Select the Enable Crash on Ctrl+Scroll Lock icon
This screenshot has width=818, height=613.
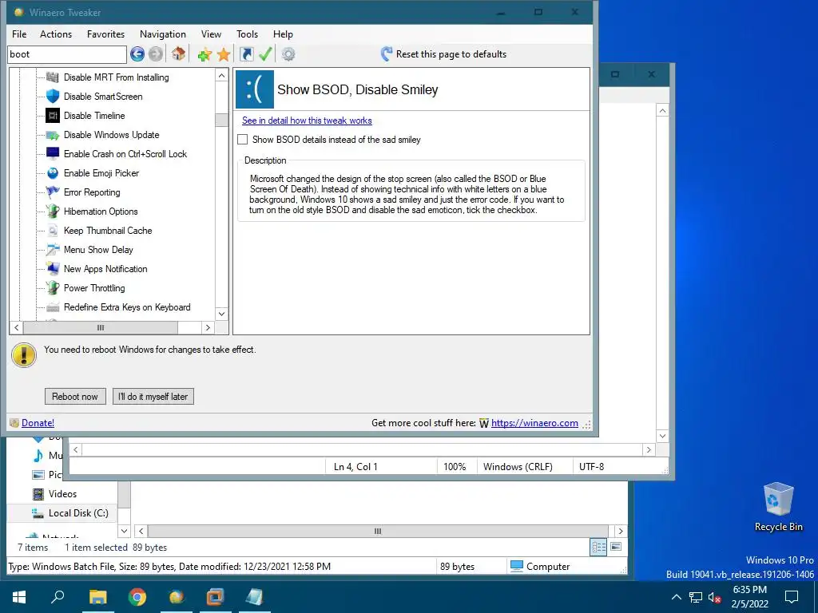53,154
